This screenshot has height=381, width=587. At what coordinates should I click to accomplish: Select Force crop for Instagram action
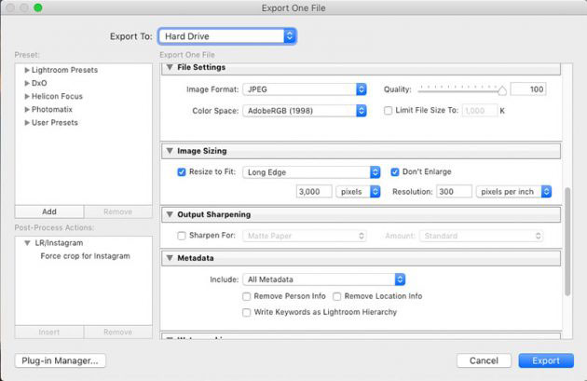(86, 256)
